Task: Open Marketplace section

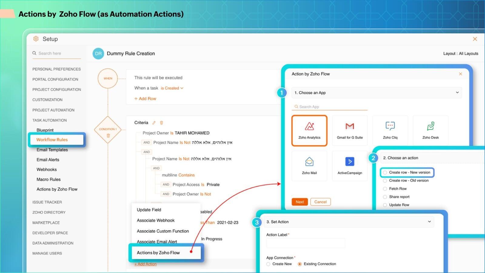Action: (46, 223)
